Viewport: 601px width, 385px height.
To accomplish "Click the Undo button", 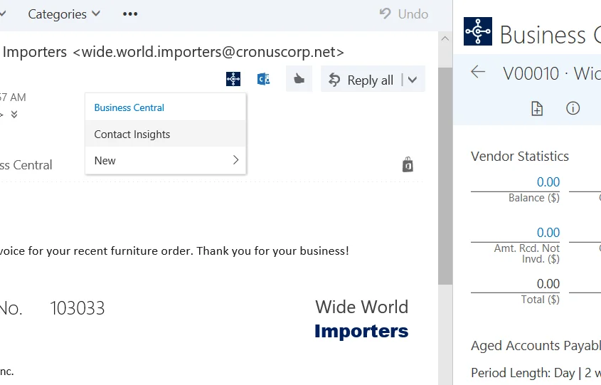I will coord(403,14).
